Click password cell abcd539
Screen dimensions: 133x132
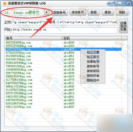(69, 66)
